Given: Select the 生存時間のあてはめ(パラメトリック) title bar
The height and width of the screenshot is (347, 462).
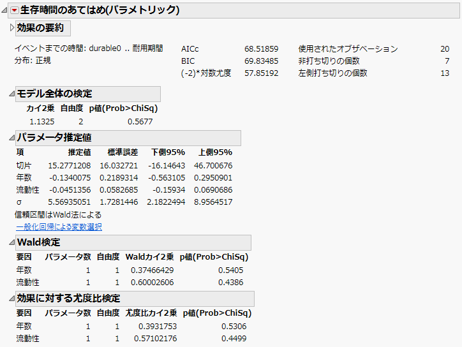Looking at the screenshot, I should point(234,10).
